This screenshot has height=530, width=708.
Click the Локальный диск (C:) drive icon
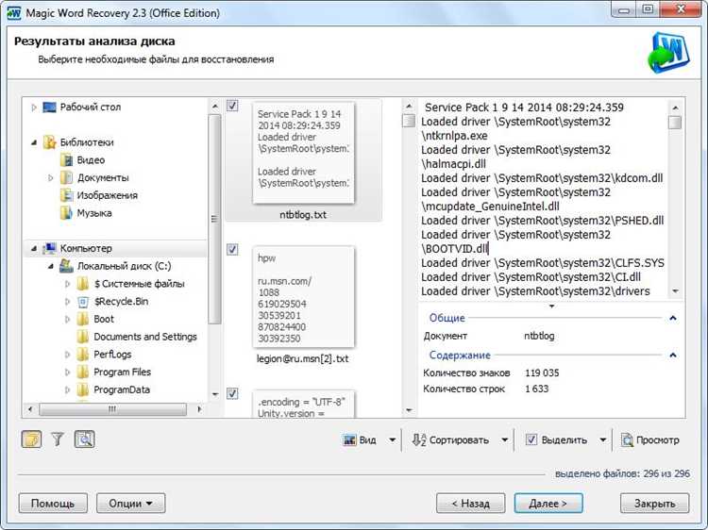(x=66, y=266)
